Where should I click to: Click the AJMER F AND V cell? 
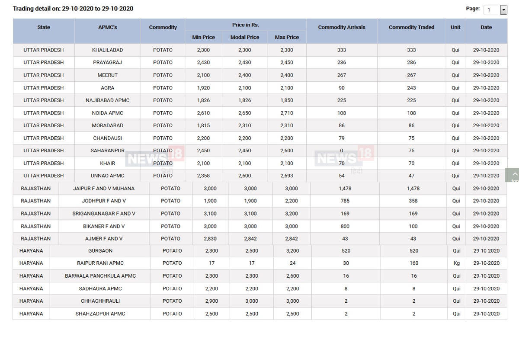[x=104, y=239]
